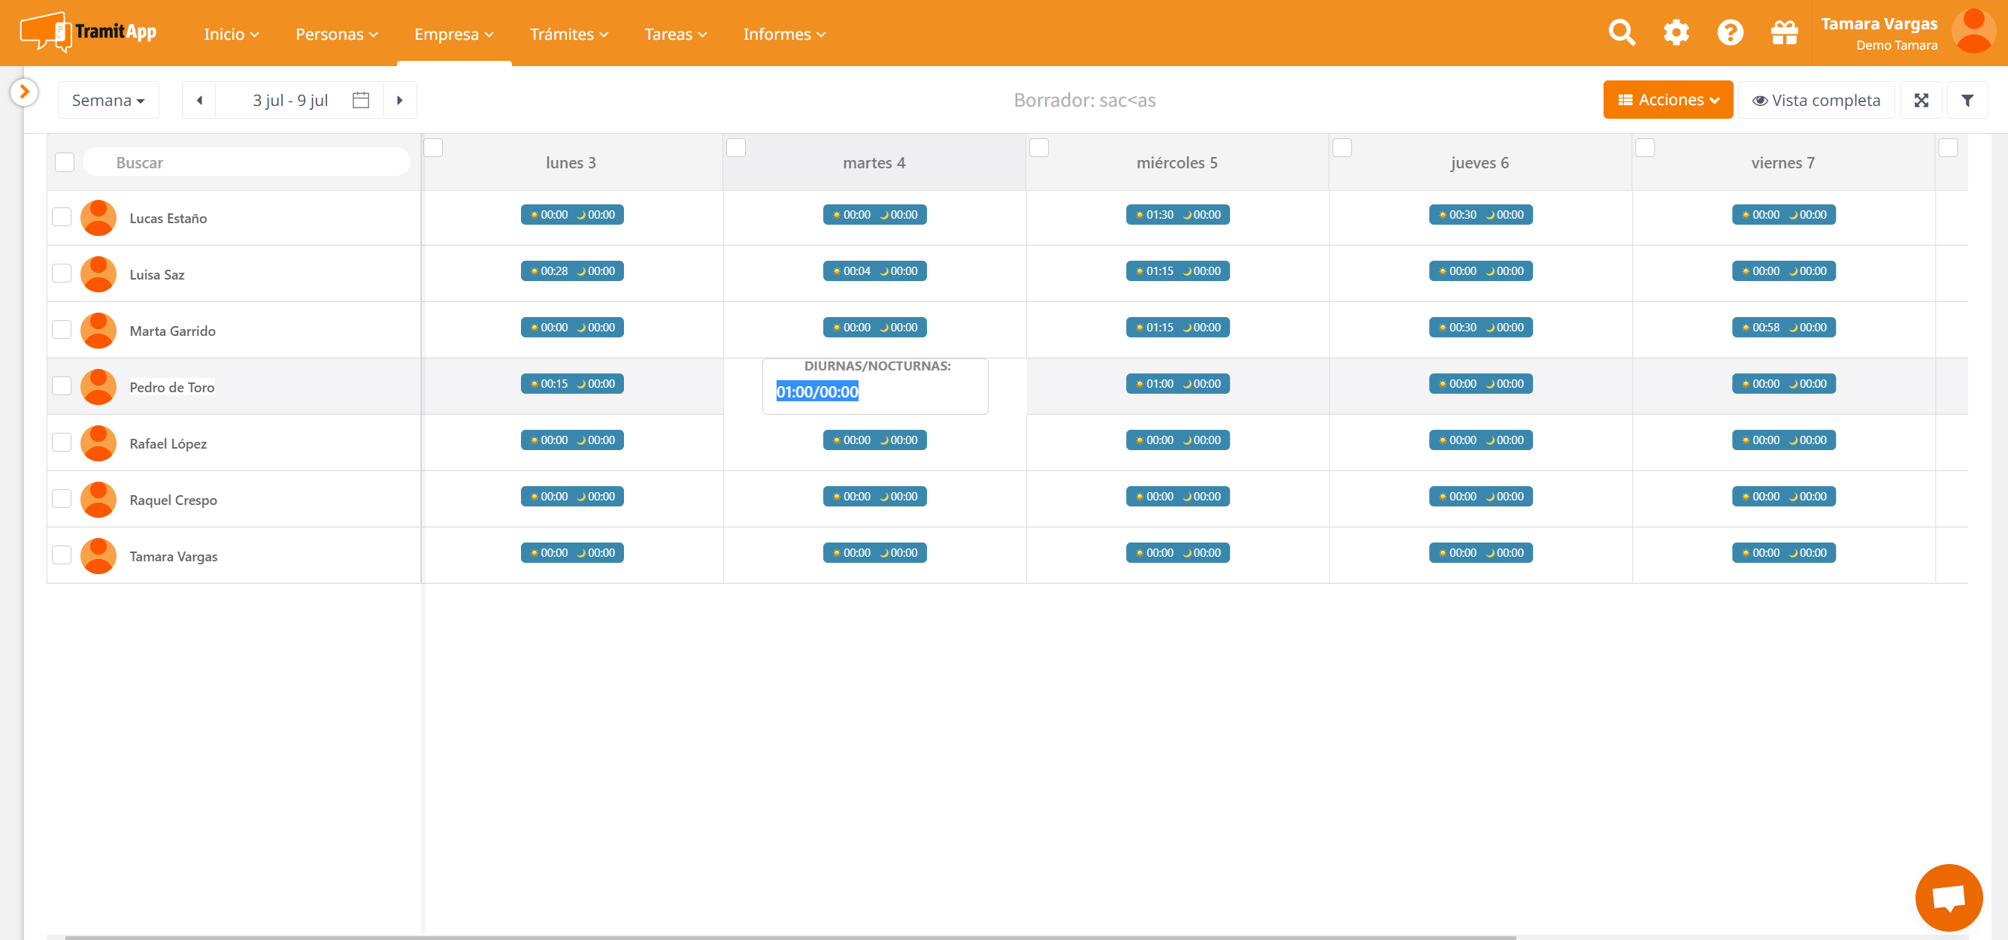Check the Lucas Estaño row checkbox
The height and width of the screenshot is (940, 2008).
click(x=62, y=217)
